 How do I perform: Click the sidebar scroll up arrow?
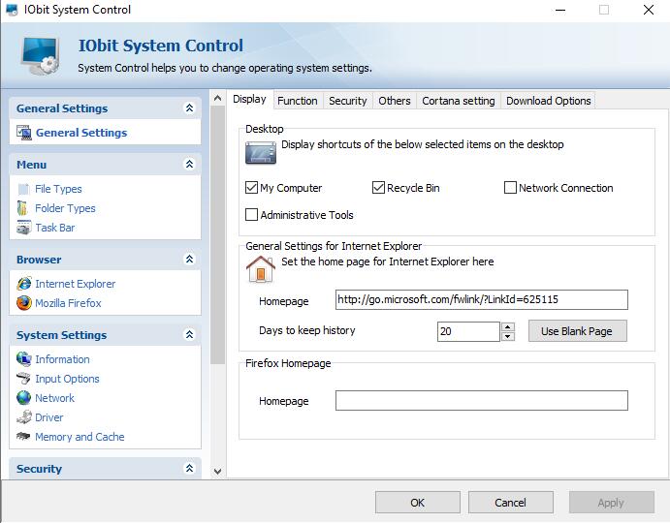[217, 98]
